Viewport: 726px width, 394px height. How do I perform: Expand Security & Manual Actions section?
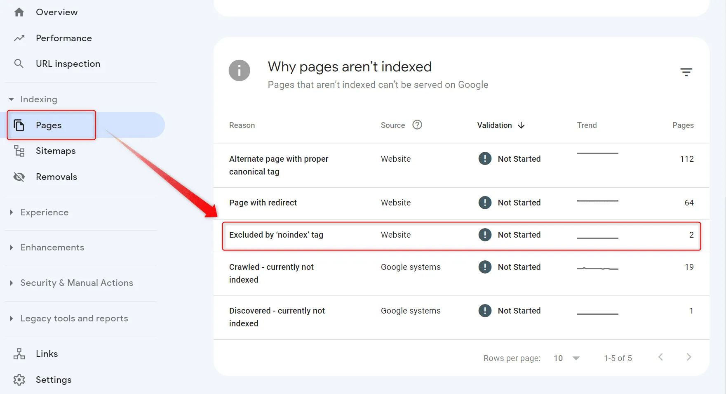pyautogui.click(x=12, y=283)
